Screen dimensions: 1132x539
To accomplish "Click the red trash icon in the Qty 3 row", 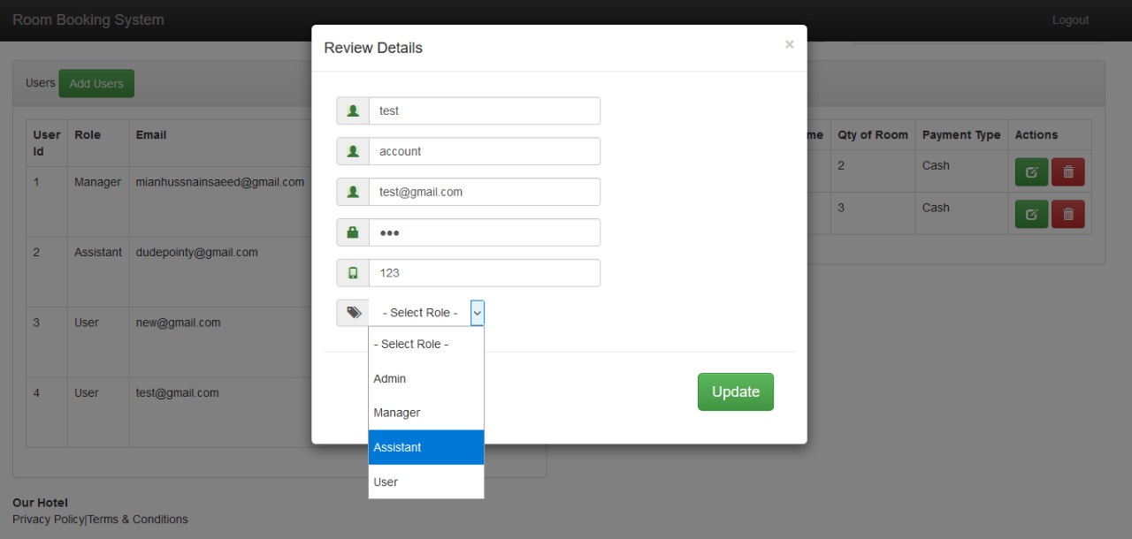I will (1067, 214).
